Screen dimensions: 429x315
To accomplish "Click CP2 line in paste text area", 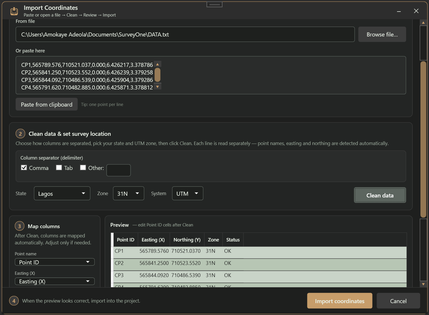I will (x=87, y=72).
